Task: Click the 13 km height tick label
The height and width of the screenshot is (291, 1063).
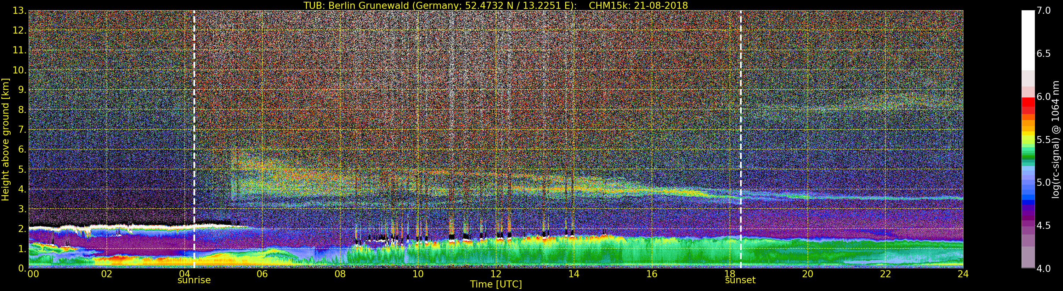Action: 18,11
